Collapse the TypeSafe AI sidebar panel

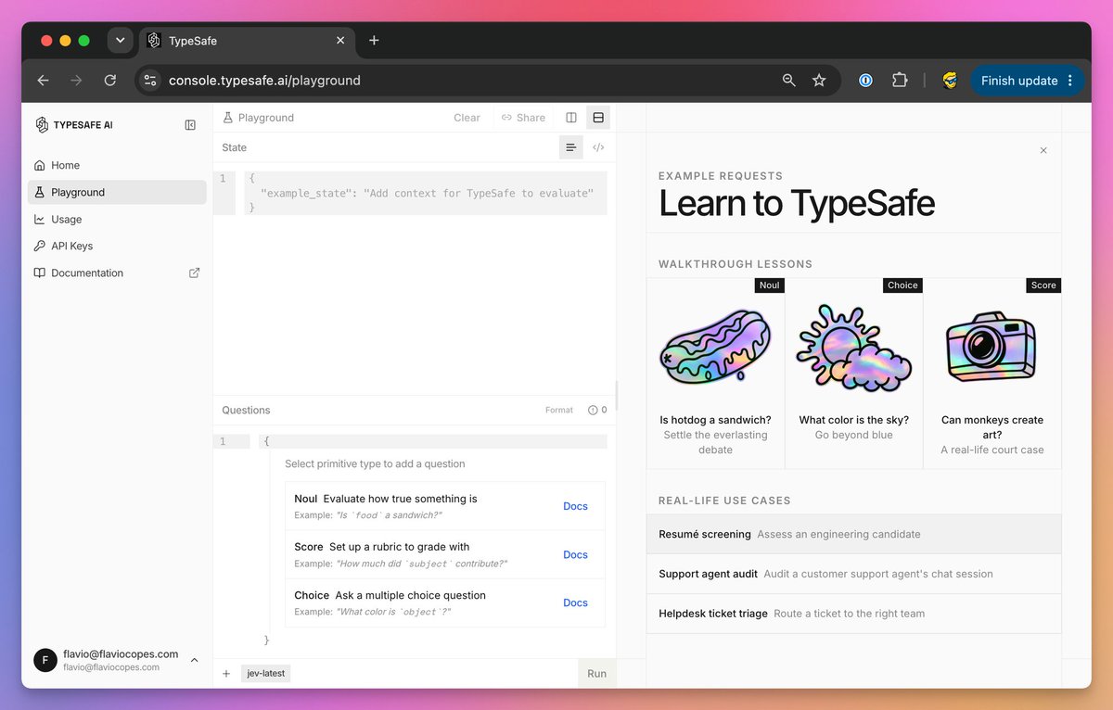coord(190,125)
